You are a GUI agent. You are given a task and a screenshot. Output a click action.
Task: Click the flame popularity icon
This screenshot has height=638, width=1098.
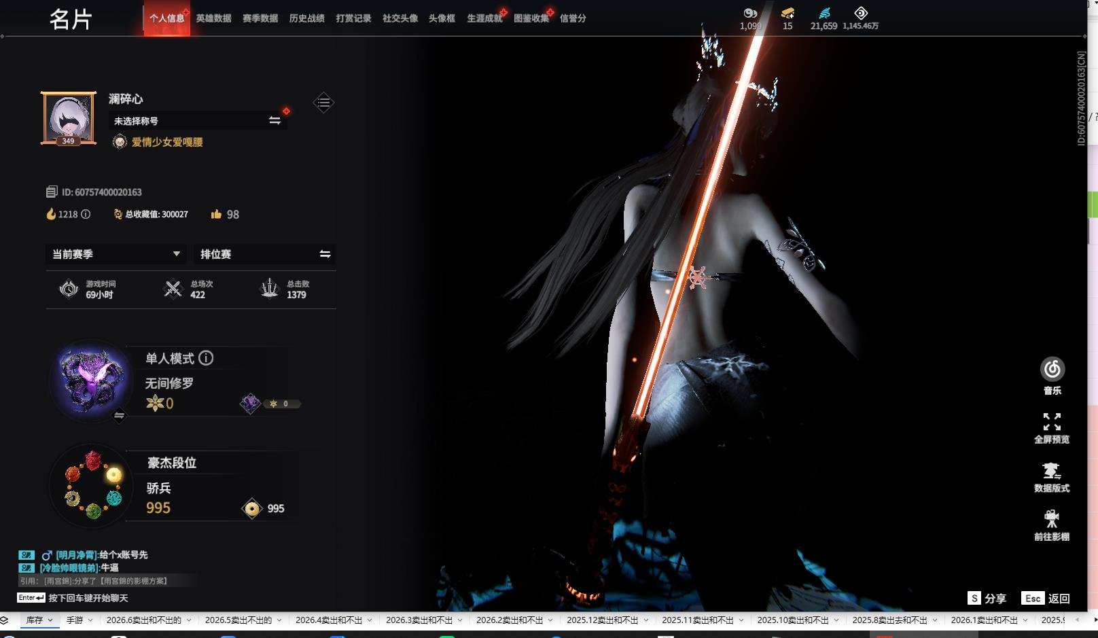point(51,214)
